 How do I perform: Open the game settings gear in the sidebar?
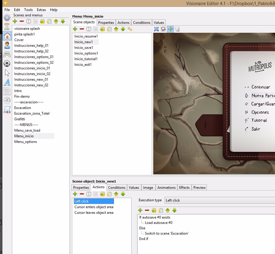7,17
